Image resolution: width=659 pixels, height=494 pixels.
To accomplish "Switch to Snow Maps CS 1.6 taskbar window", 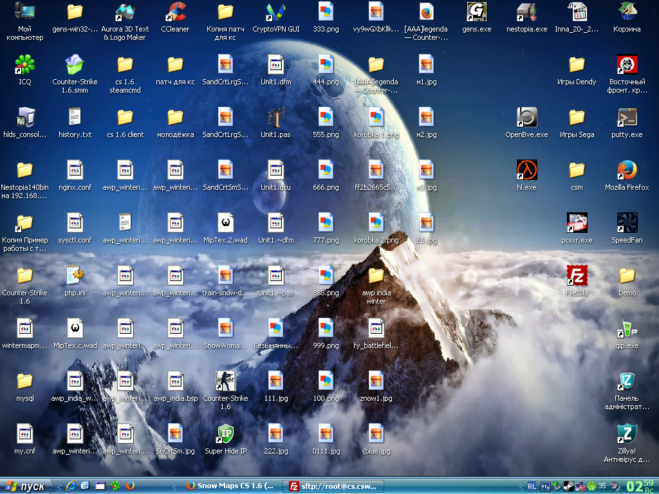I will click(x=230, y=486).
